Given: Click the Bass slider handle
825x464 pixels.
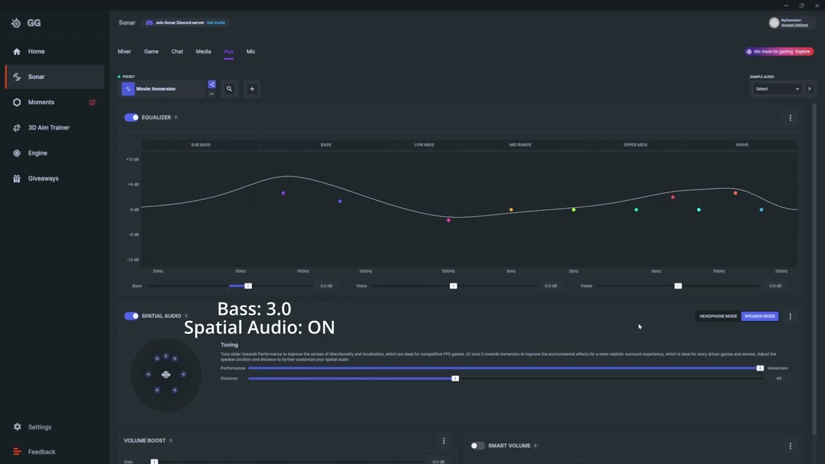Looking at the screenshot, I should click(x=248, y=286).
